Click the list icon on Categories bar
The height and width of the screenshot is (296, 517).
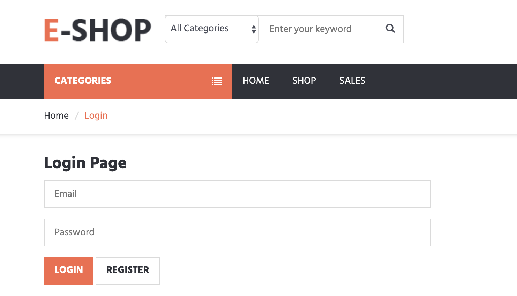(x=217, y=81)
